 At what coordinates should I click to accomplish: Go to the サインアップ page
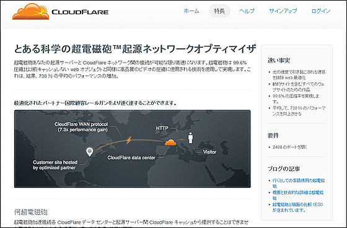[283, 11]
